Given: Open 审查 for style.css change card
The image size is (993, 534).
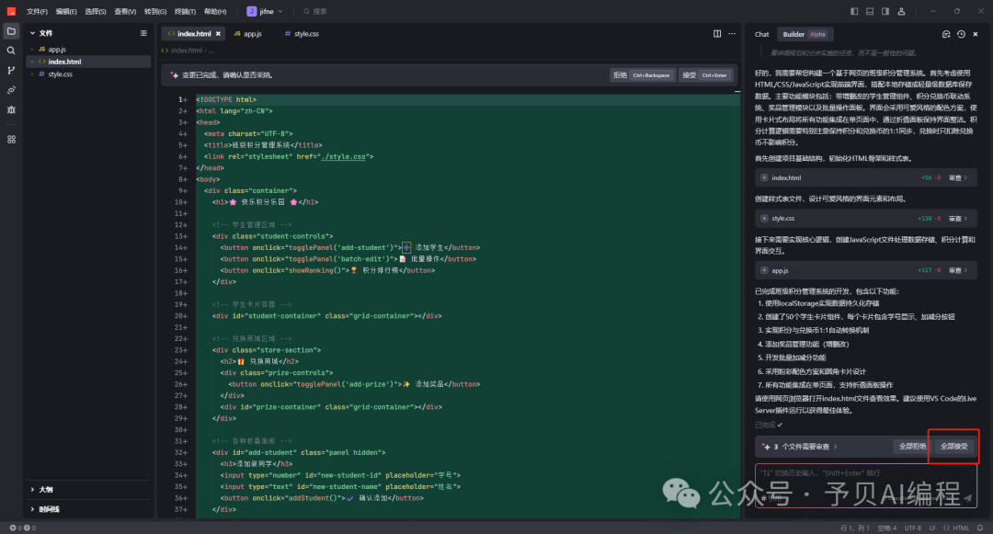Looking at the screenshot, I should pyautogui.click(x=957, y=218).
